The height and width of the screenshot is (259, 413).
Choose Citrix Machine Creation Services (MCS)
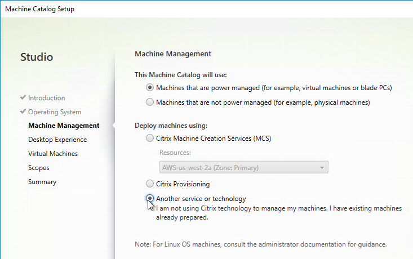point(150,138)
